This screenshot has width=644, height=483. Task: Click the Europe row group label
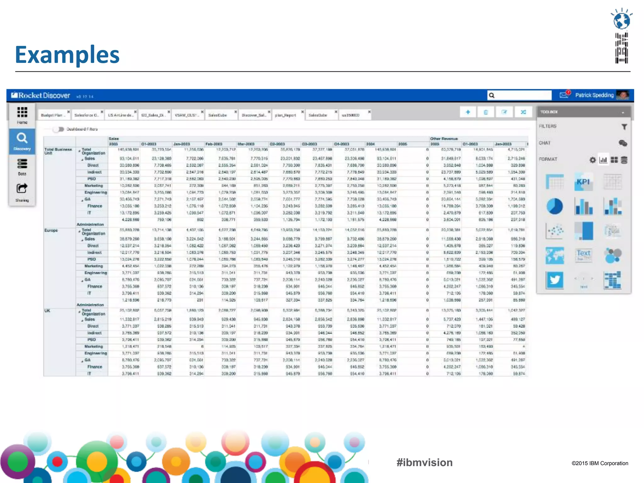[51, 230]
